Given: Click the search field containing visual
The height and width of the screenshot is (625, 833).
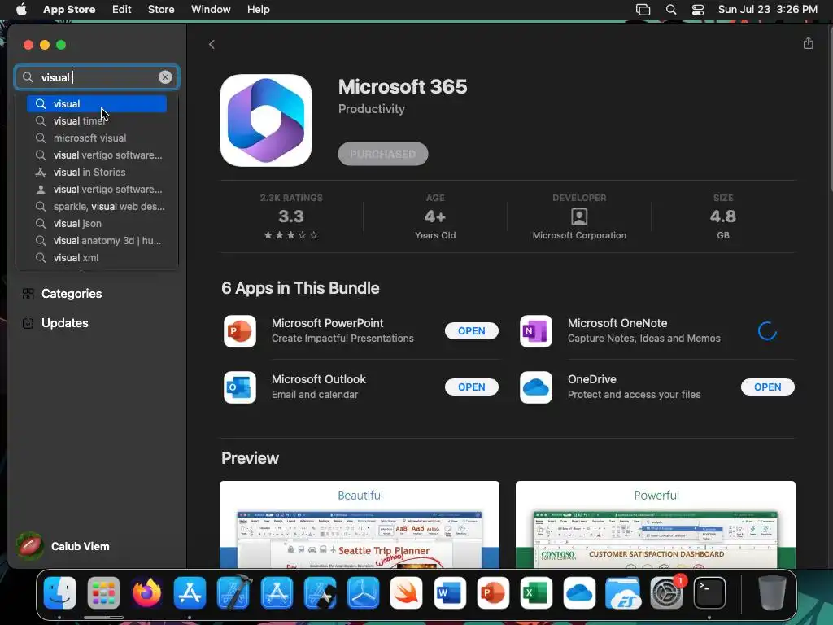Looking at the screenshot, I should point(97,77).
